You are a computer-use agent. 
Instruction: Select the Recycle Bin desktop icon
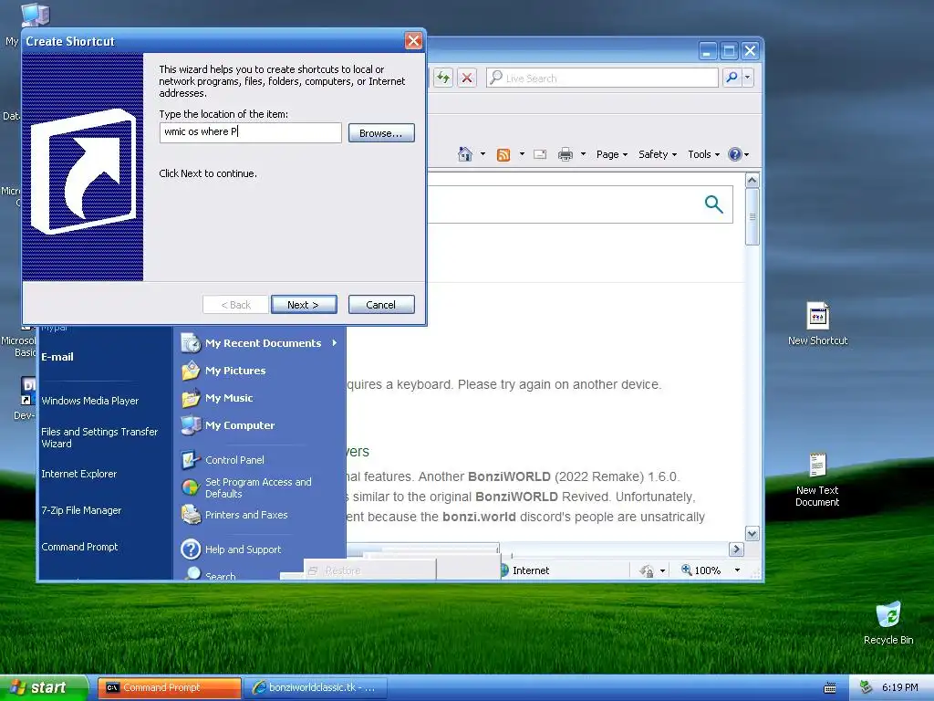click(888, 623)
